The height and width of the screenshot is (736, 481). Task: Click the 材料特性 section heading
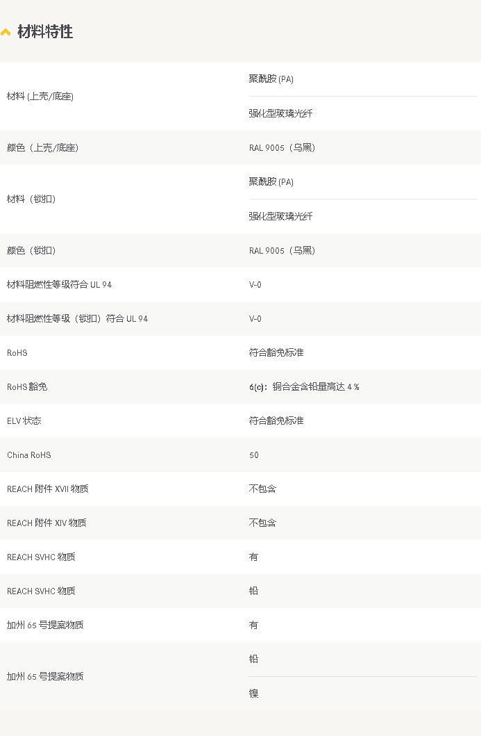pos(45,32)
